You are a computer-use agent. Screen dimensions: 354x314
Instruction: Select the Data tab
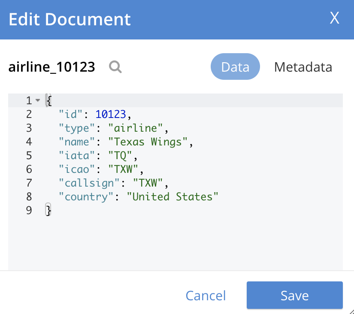[235, 67]
